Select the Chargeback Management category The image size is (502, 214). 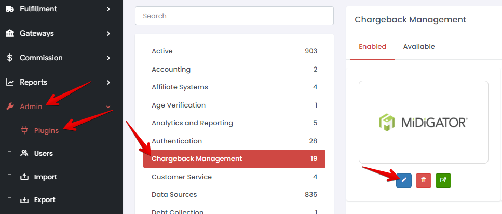[x=234, y=159]
